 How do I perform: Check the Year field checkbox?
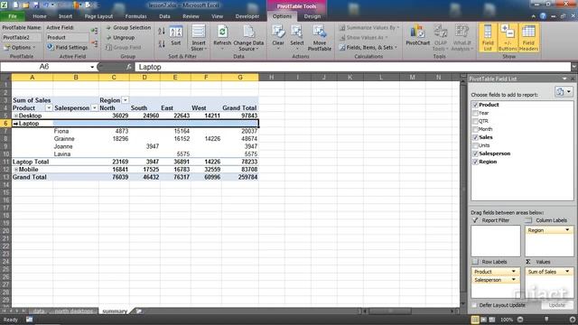pos(475,113)
